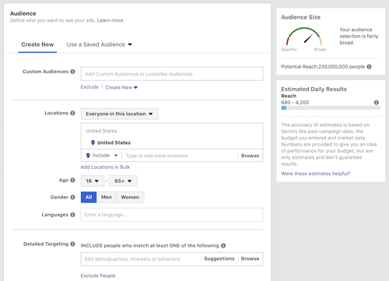Image resolution: width=389 pixels, height=281 pixels.
Task: Click the Gender info icon
Action: click(72, 197)
